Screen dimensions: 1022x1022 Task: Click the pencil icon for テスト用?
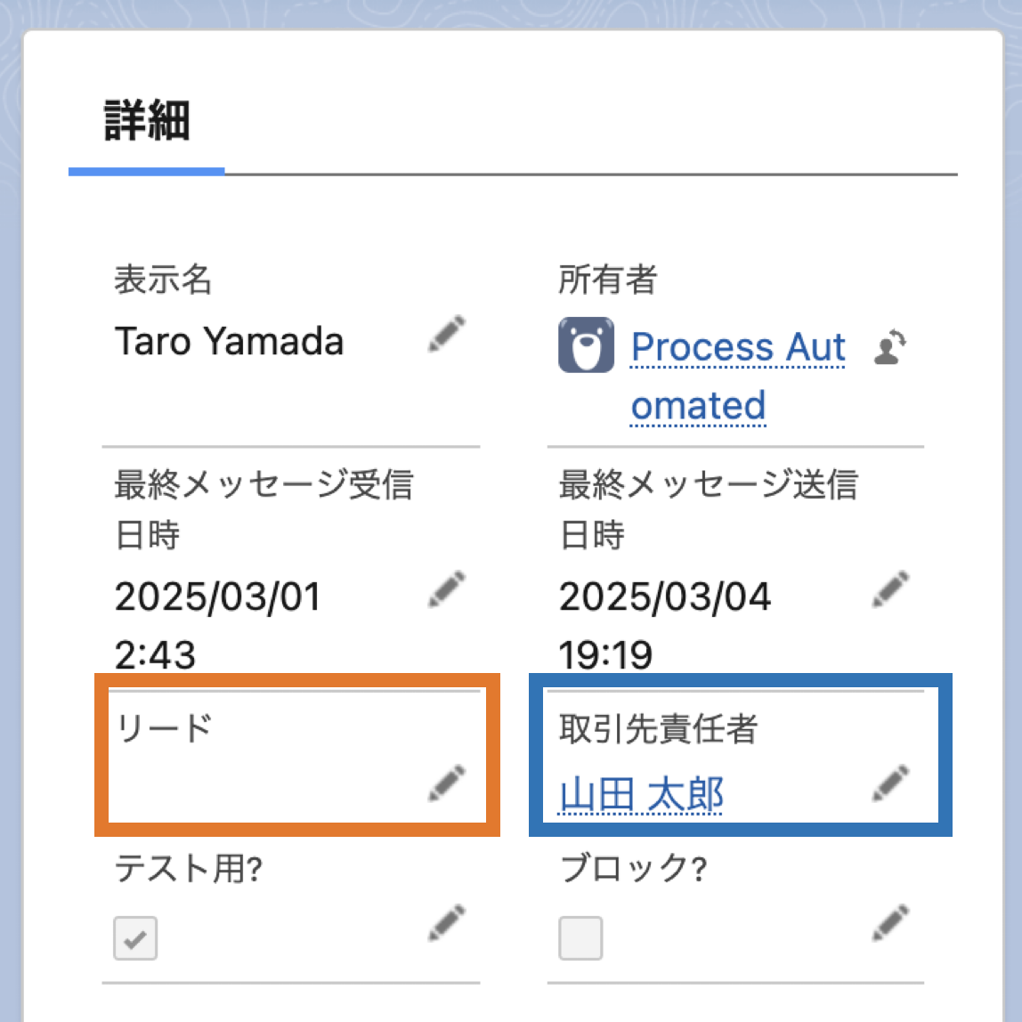pyautogui.click(x=447, y=923)
